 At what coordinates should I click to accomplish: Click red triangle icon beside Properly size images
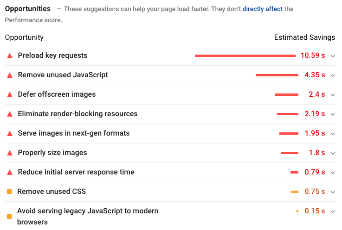click(9, 153)
